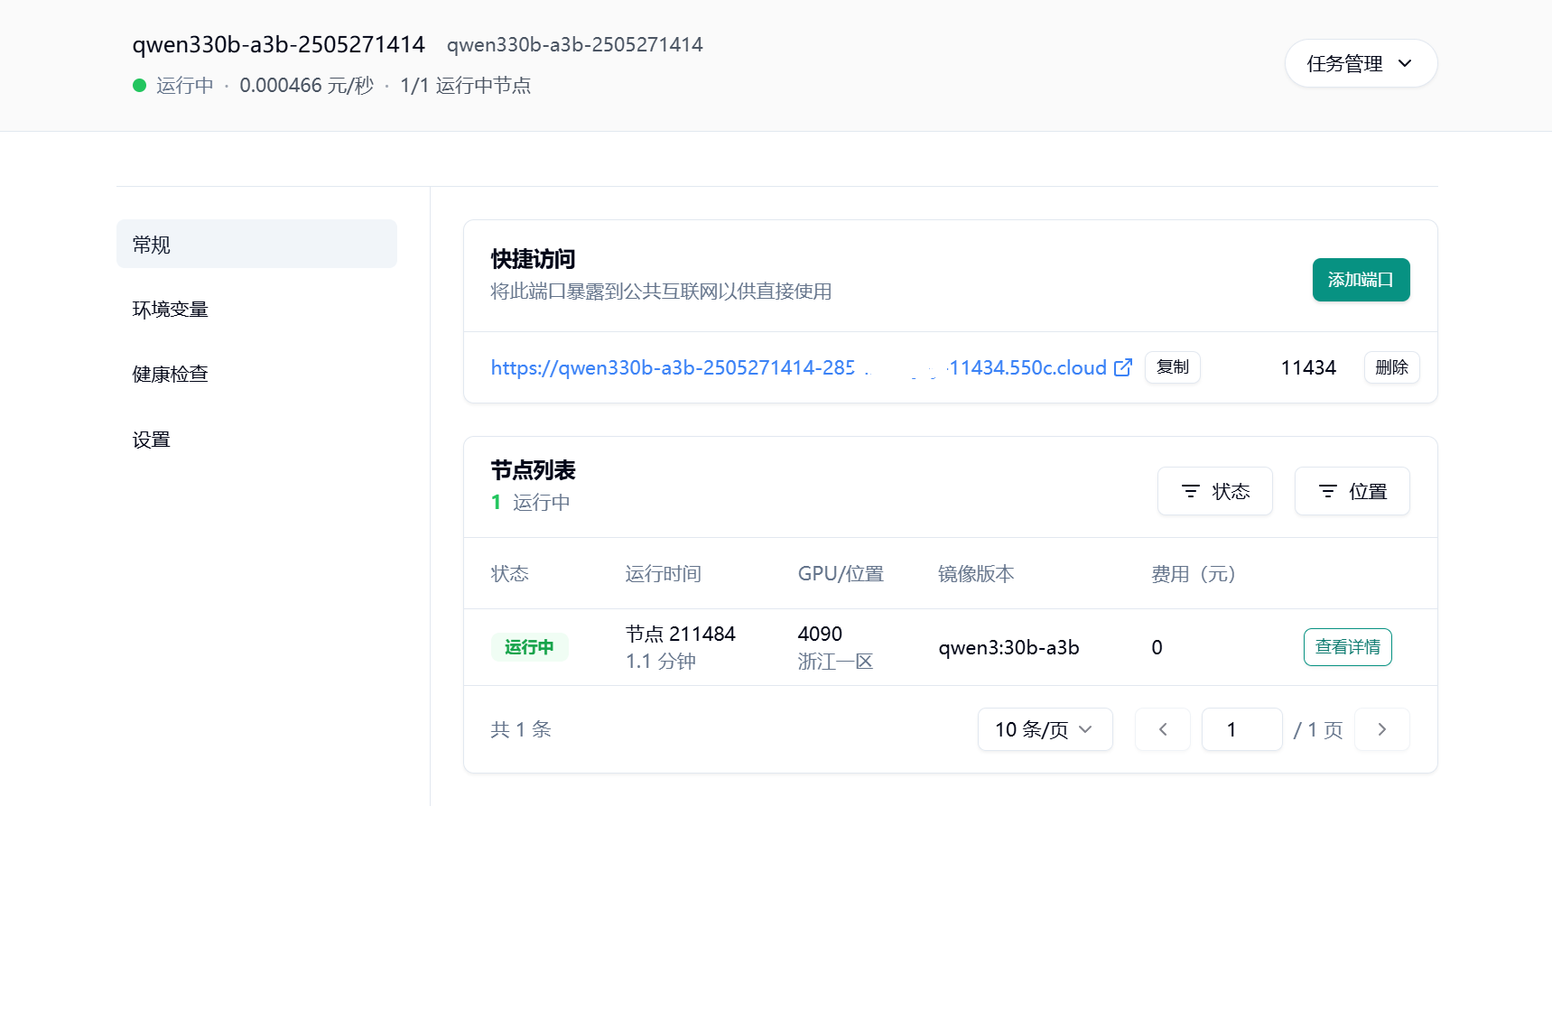Copy the URL with 复制 button
Viewport: 1552px width, 1010px height.
click(1172, 367)
